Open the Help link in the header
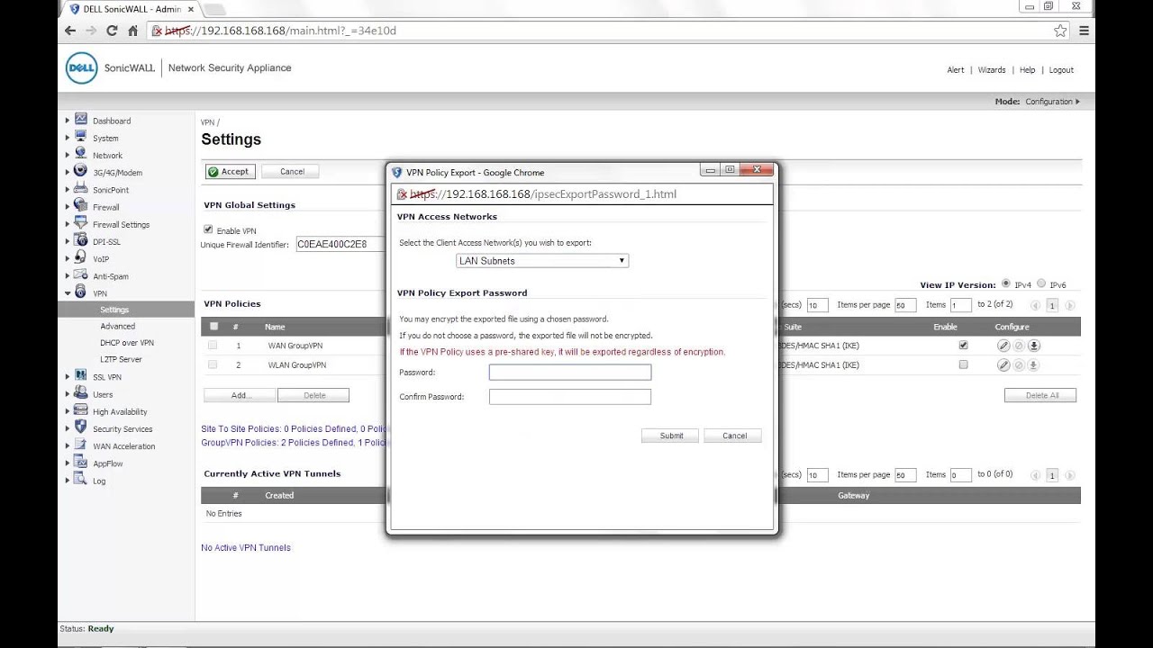 coord(1027,70)
